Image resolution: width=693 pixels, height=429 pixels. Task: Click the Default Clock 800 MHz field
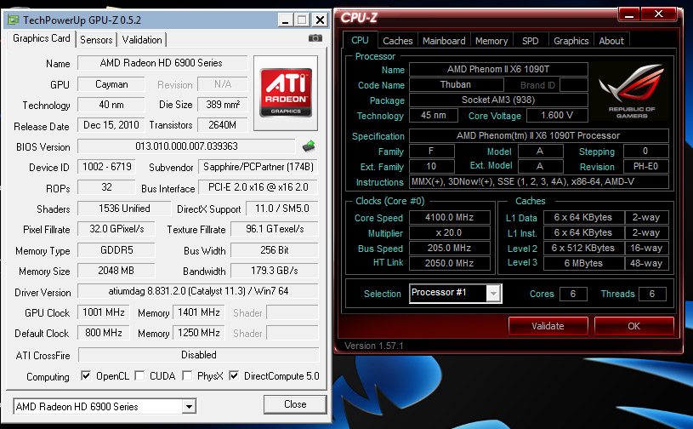coord(104,333)
